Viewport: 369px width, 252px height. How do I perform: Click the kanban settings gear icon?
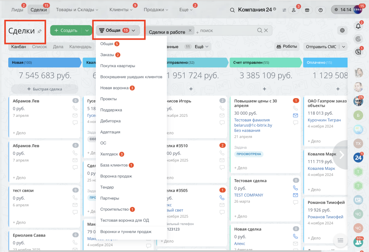click(342, 30)
